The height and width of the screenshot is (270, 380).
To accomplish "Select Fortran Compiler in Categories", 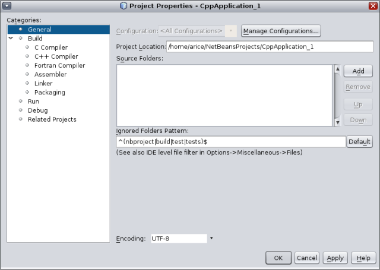I will pyautogui.click(x=59, y=65).
